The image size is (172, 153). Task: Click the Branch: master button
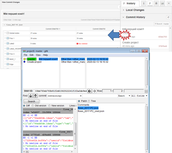162,24
